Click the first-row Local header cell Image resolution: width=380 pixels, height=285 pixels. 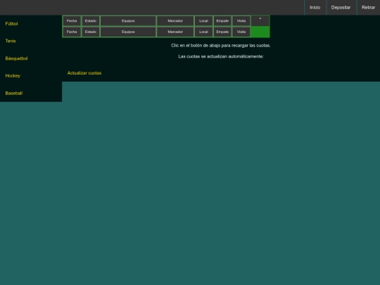203,21
